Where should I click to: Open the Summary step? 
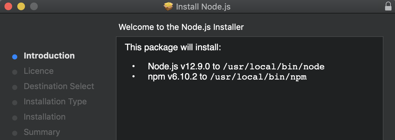pyautogui.click(x=42, y=132)
